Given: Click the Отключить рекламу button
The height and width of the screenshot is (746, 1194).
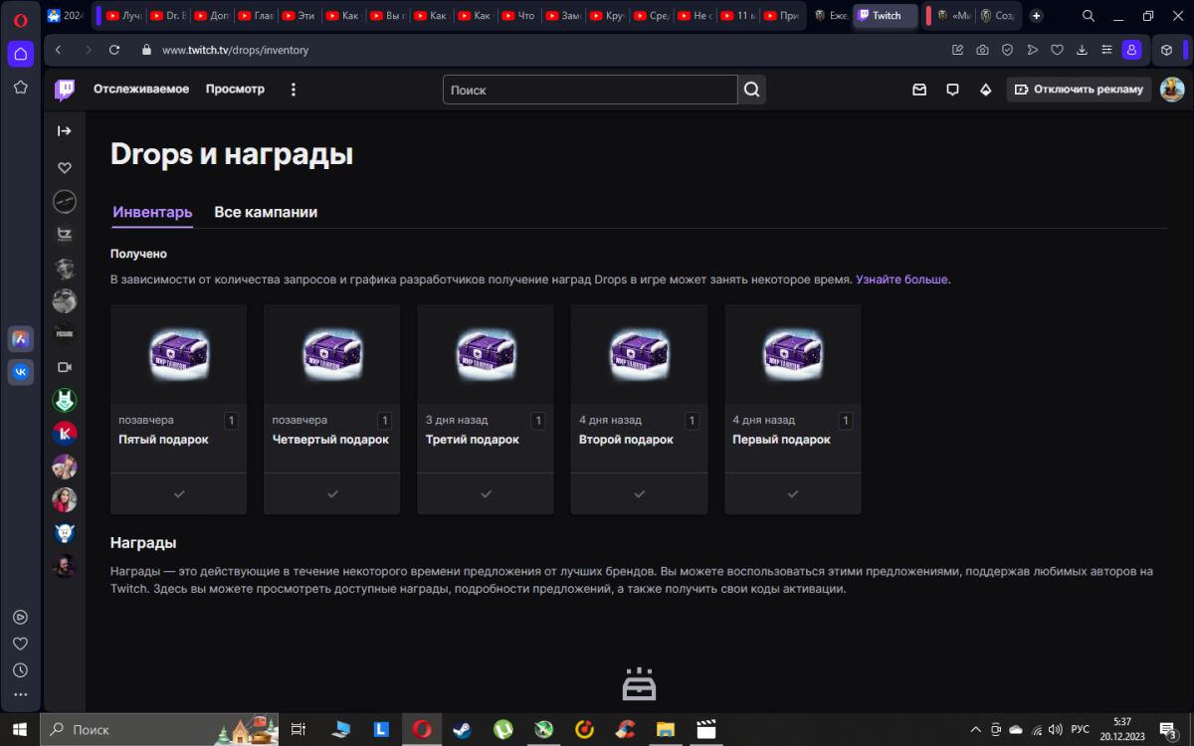Looking at the screenshot, I should point(1079,90).
